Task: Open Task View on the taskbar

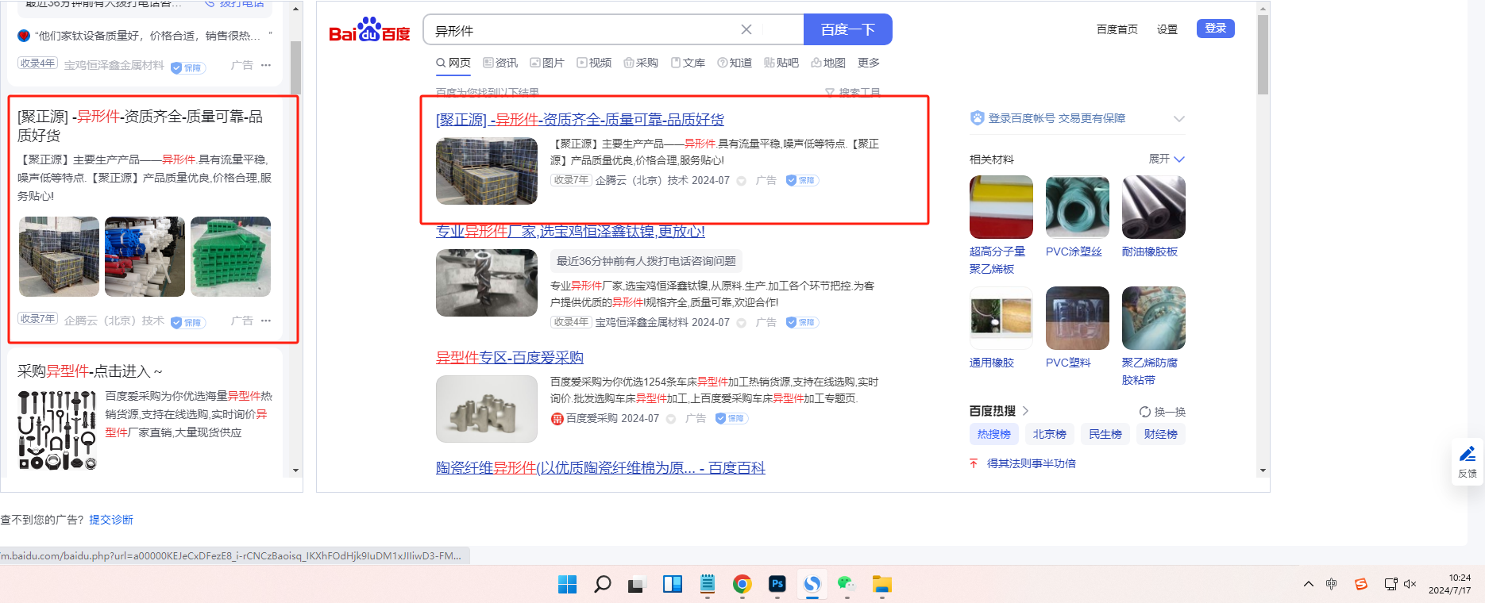Action: click(637, 585)
